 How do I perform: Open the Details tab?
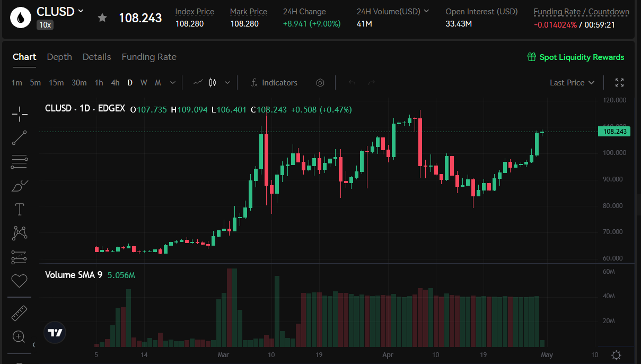97,57
